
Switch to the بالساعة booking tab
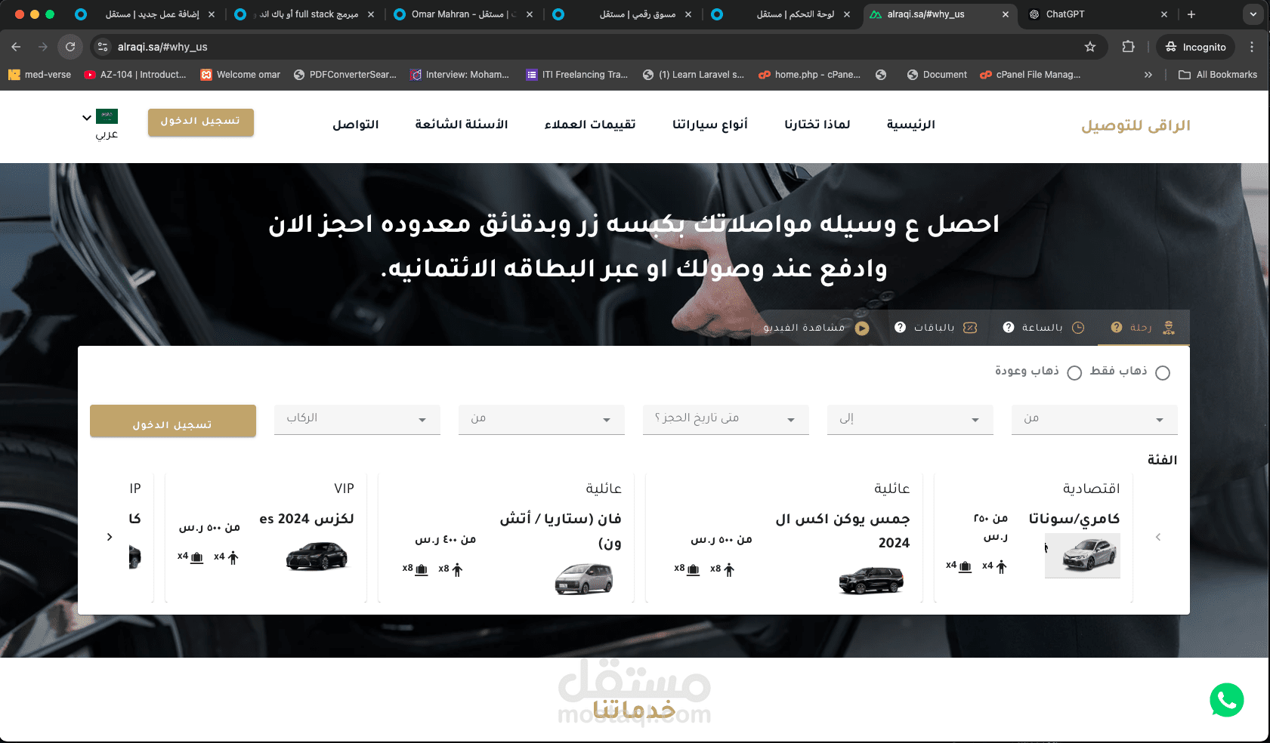point(1043,327)
